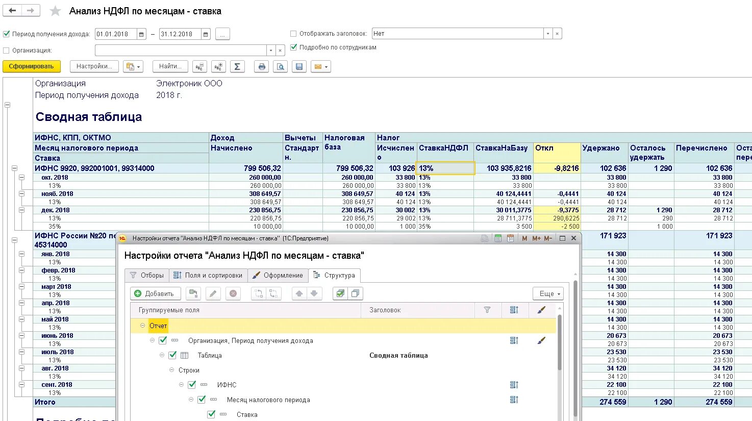Go forward with the right arrow button
This screenshot has height=421, width=752.
coord(31,11)
